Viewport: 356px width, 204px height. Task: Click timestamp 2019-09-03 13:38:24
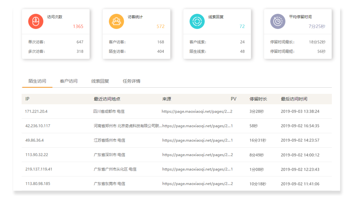(x=300, y=111)
